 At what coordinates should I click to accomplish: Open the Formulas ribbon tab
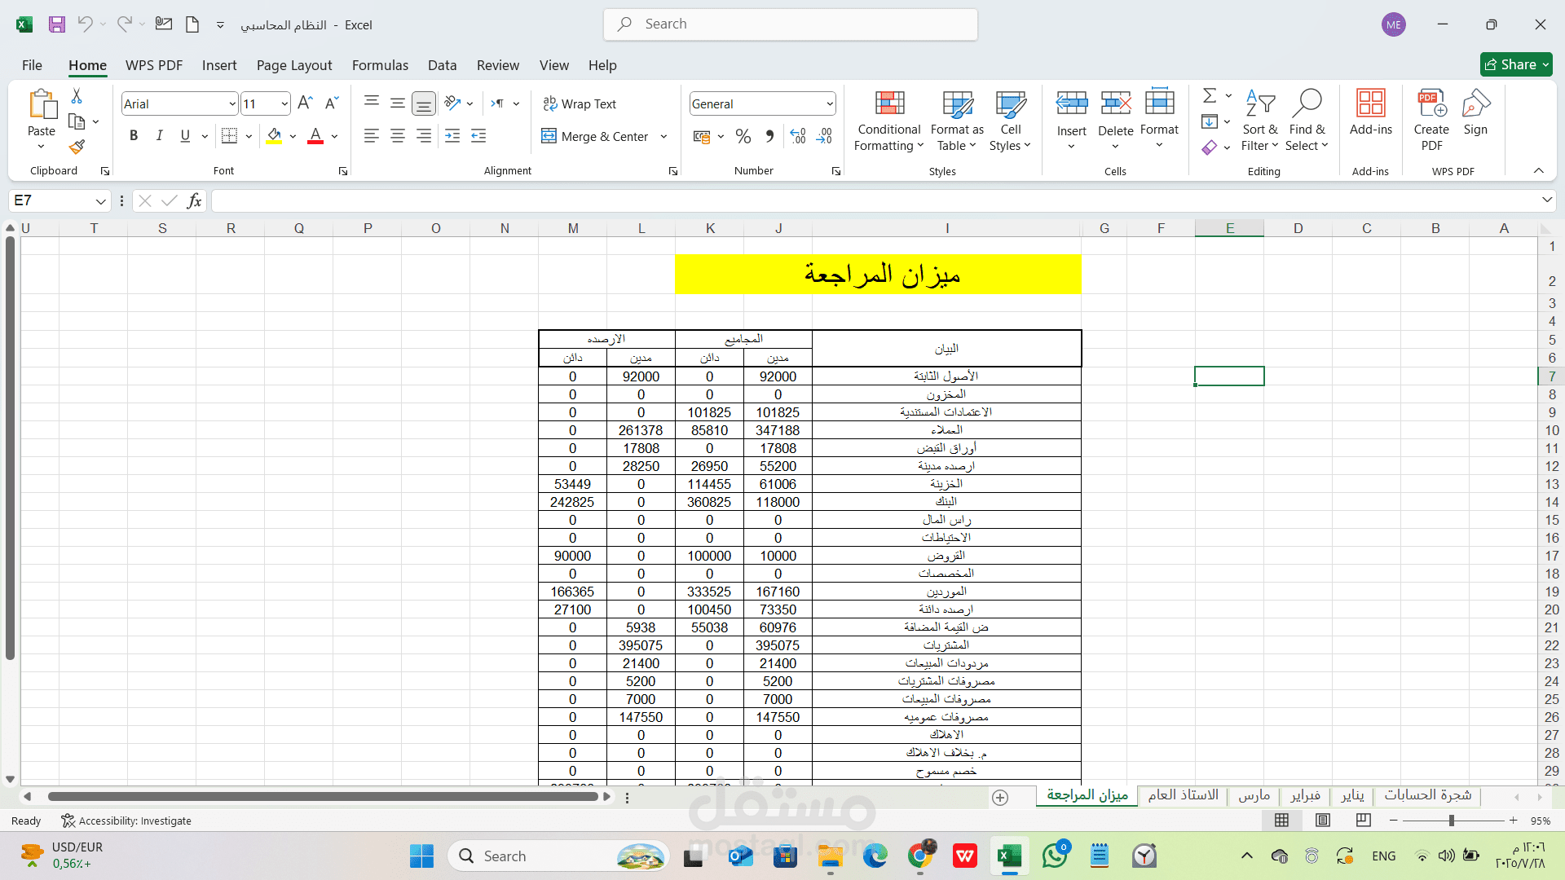[x=380, y=65]
